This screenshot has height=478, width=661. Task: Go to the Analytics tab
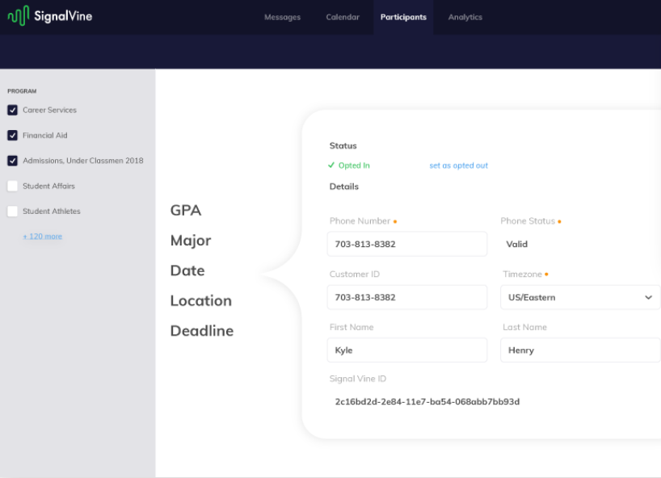(465, 16)
